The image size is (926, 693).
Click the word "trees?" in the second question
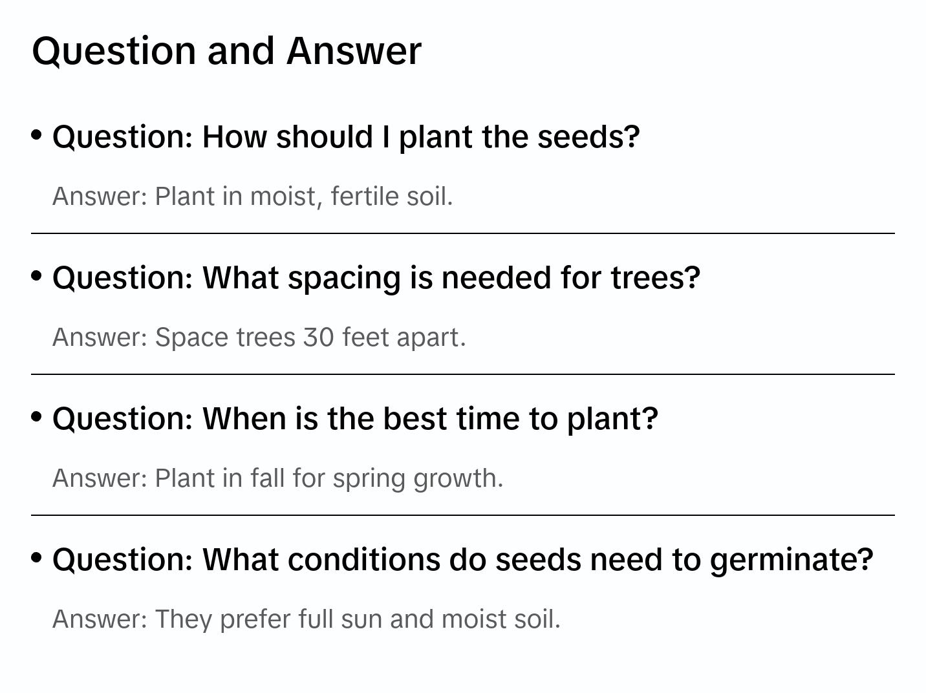tap(656, 277)
